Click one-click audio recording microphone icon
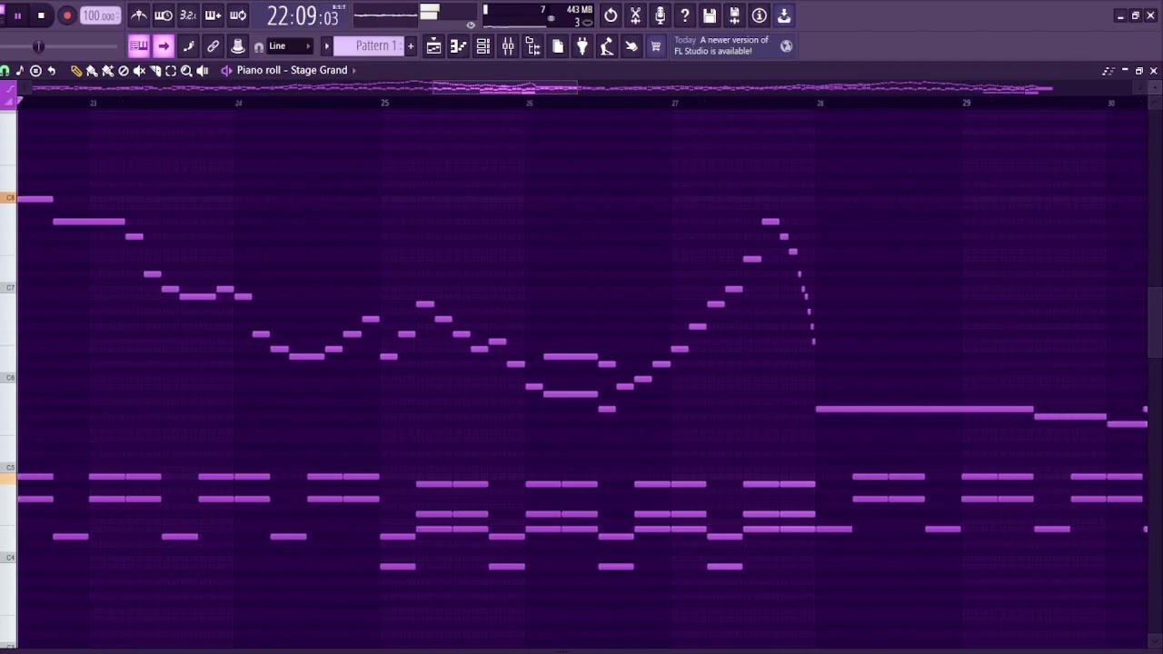This screenshot has width=1163, height=654. point(660,15)
